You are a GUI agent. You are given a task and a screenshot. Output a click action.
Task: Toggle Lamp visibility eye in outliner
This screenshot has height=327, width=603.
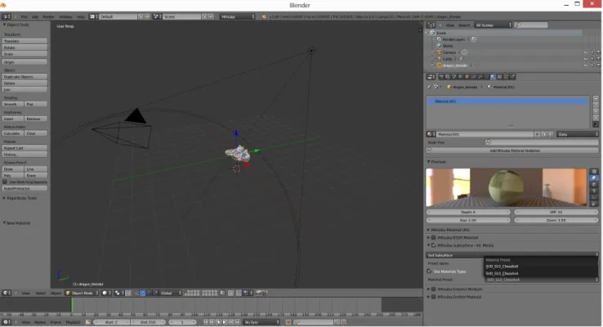pos(586,59)
